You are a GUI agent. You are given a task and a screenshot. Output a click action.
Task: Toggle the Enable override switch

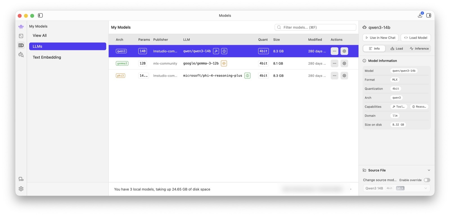click(x=427, y=180)
